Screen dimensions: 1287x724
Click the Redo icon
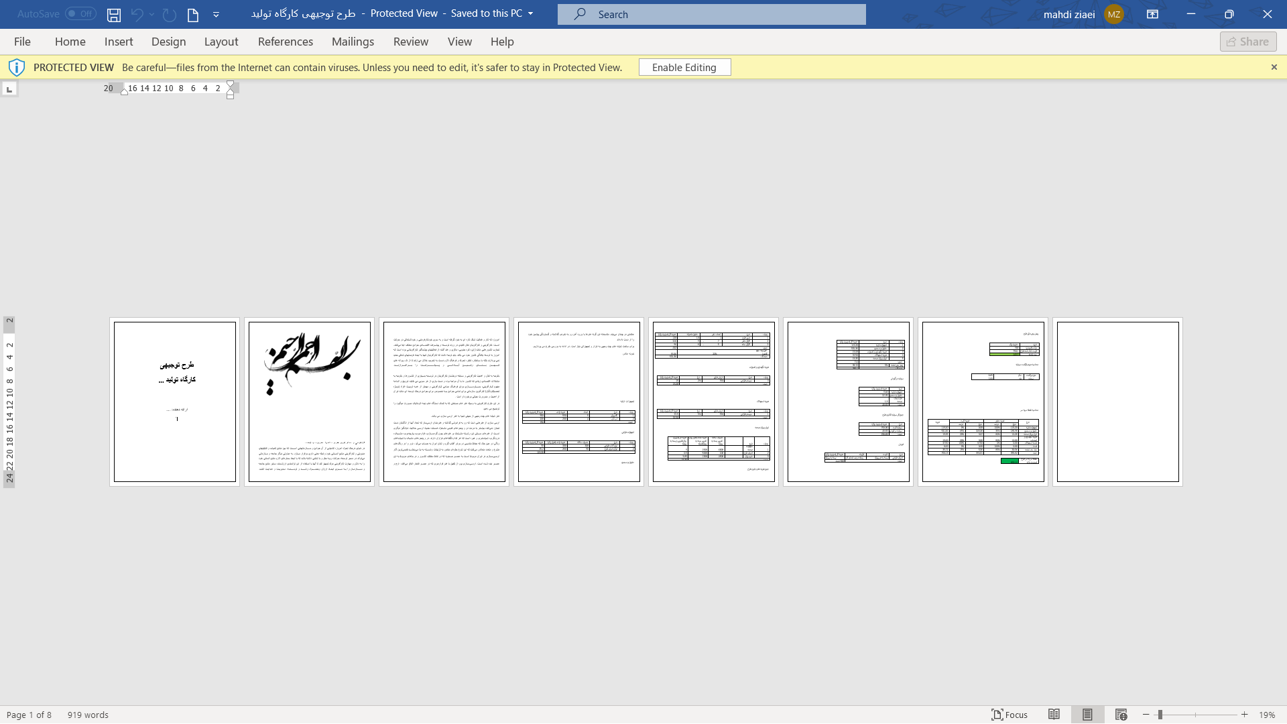coord(168,14)
